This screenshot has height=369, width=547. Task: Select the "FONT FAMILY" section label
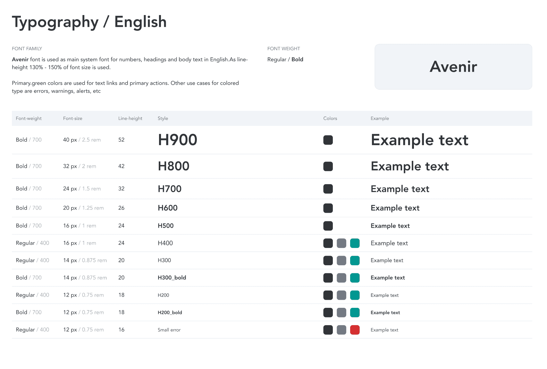click(27, 49)
